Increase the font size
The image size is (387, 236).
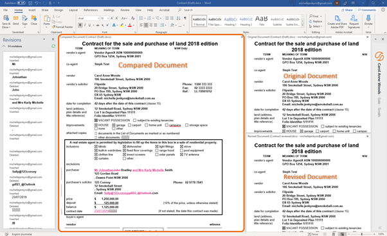point(112,18)
